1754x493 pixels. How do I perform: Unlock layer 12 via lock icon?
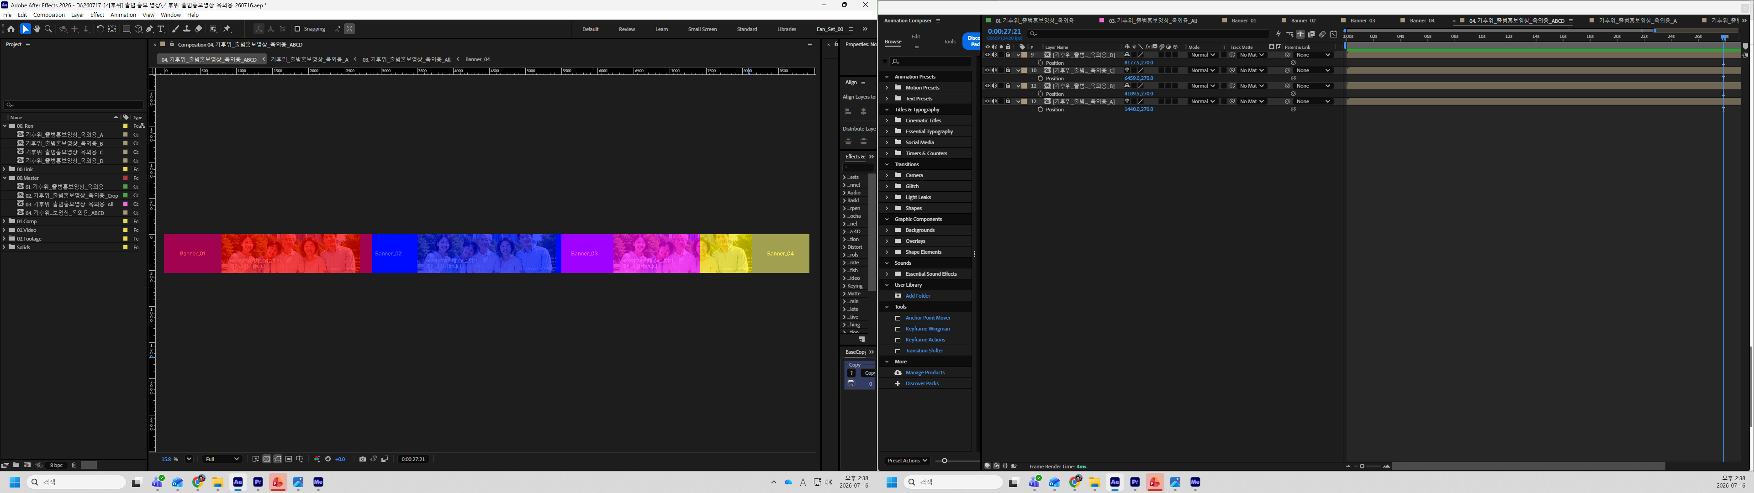click(1008, 101)
